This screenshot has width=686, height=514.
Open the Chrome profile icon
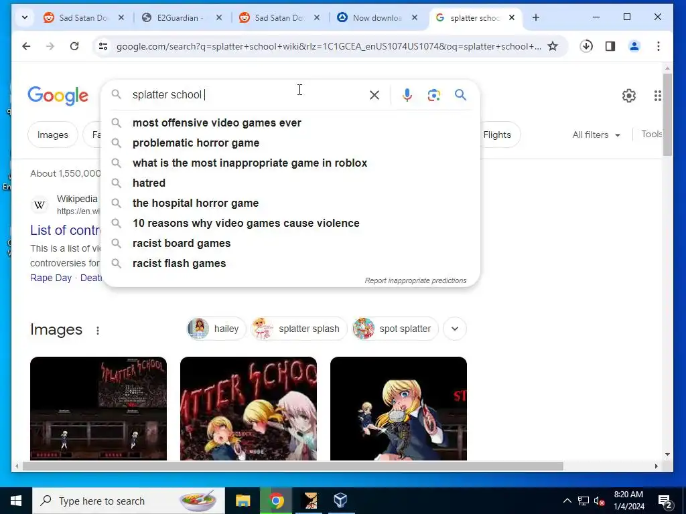(634, 46)
